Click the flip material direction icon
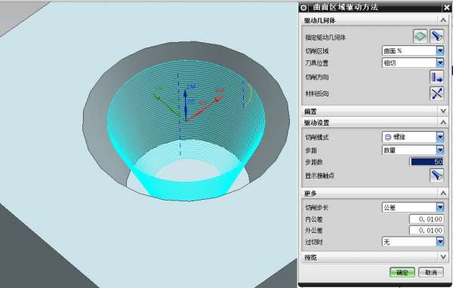 click(x=436, y=93)
